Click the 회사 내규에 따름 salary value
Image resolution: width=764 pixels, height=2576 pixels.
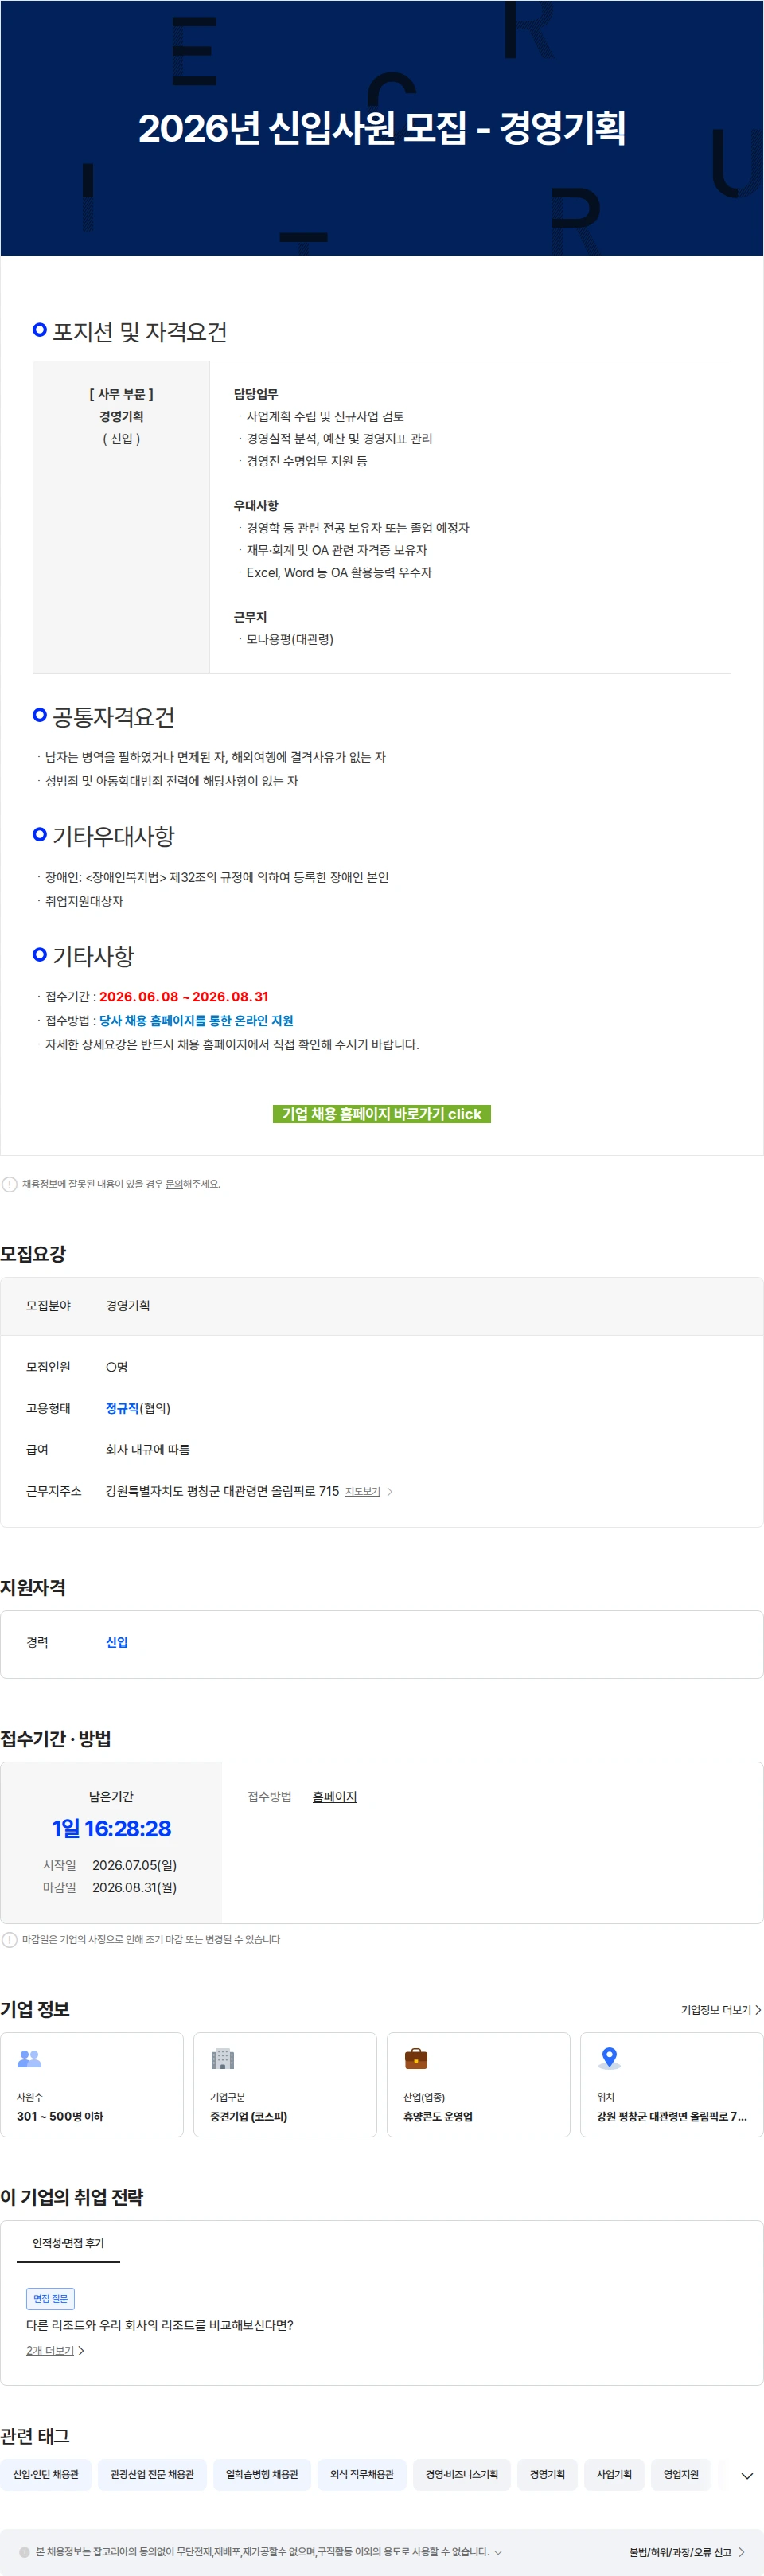pos(148,1449)
